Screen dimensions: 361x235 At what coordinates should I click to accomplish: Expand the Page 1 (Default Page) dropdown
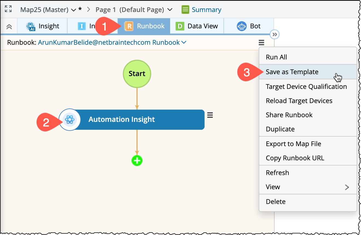tap(170, 10)
